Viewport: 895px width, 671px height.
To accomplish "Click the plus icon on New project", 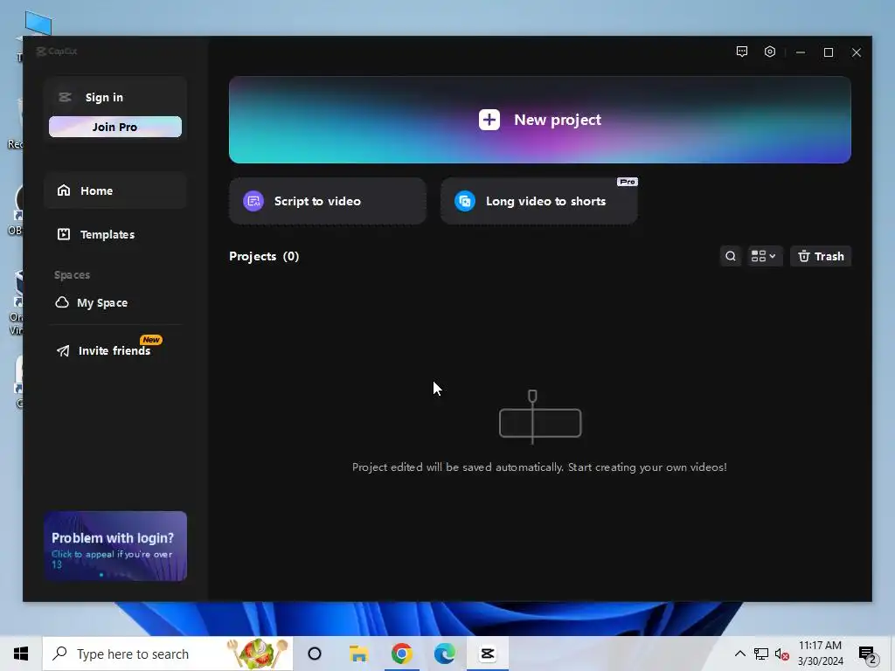I will point(489,120).
